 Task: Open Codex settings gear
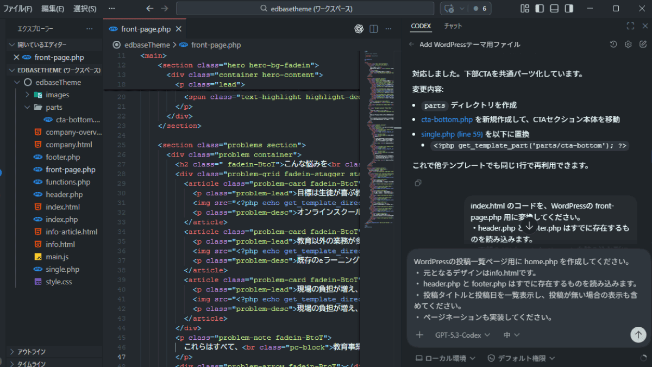pos(628,45)
